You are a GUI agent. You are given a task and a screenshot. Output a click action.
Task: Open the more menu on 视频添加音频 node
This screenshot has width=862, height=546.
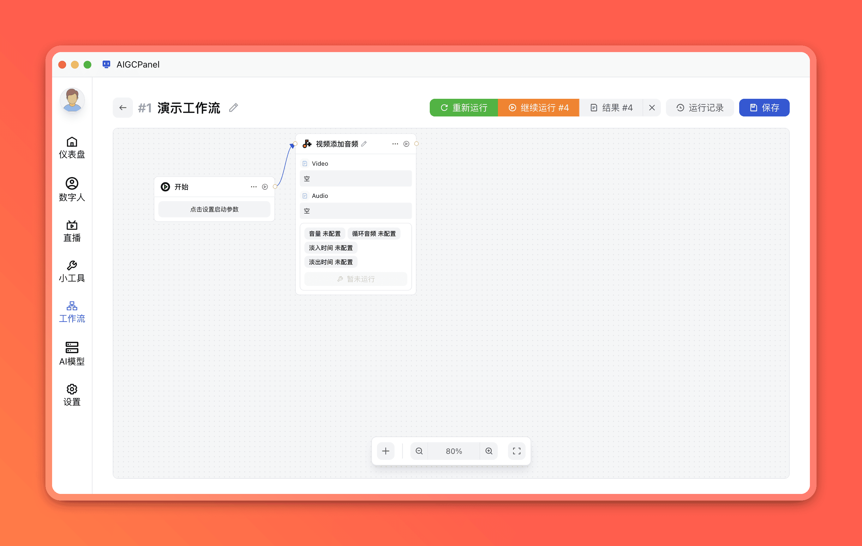(x=395, y=144)
